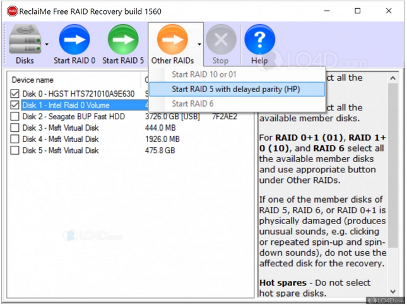Choose Start RAID 5 with delayed parity (HP)
This screenshot has height=308, width=407.
click(x=237, y=89)
